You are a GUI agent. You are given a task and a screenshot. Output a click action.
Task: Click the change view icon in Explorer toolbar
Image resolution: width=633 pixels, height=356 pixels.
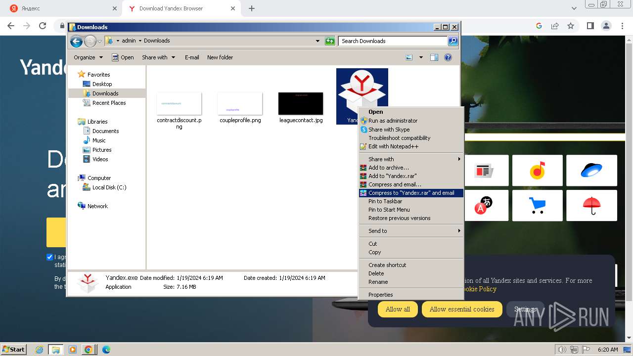coord(409,57)
